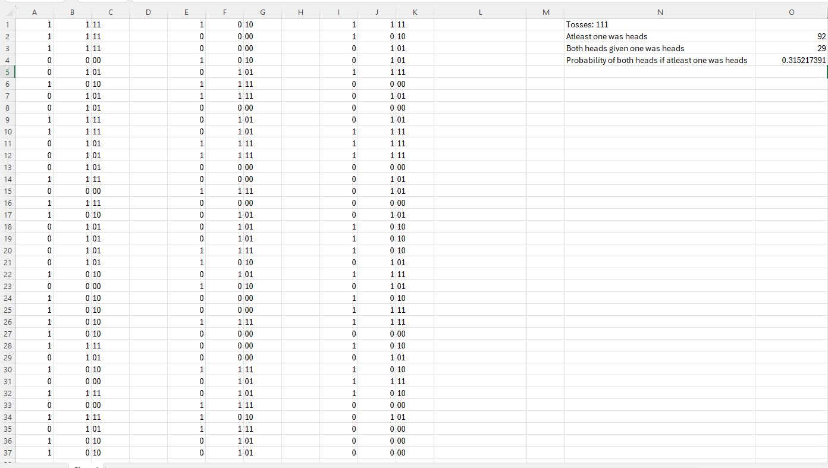Select 'Both heads given one was heads' cell
The width and height of the screenshot is (828, 468).
tap(660, 48)
